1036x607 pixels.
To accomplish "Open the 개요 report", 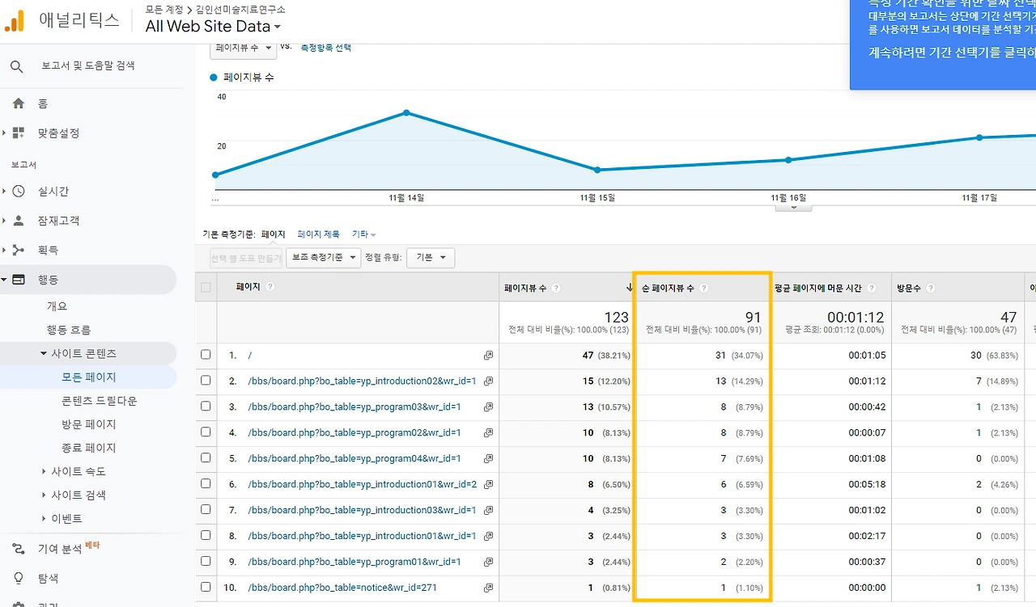I will tap(57, 306).
